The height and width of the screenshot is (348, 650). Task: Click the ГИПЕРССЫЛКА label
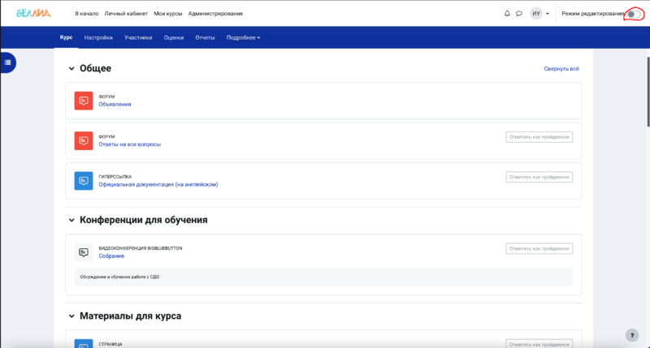tap(115, 177)
